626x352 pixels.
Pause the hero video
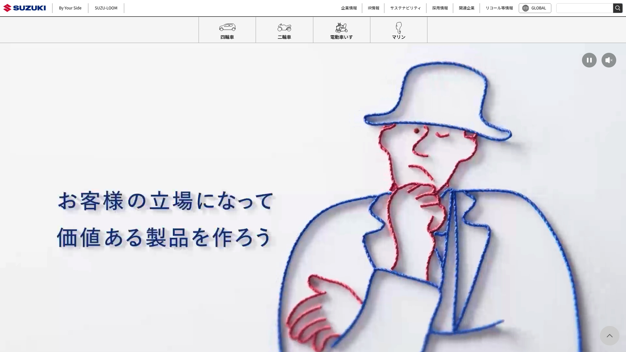pos(589,60)
